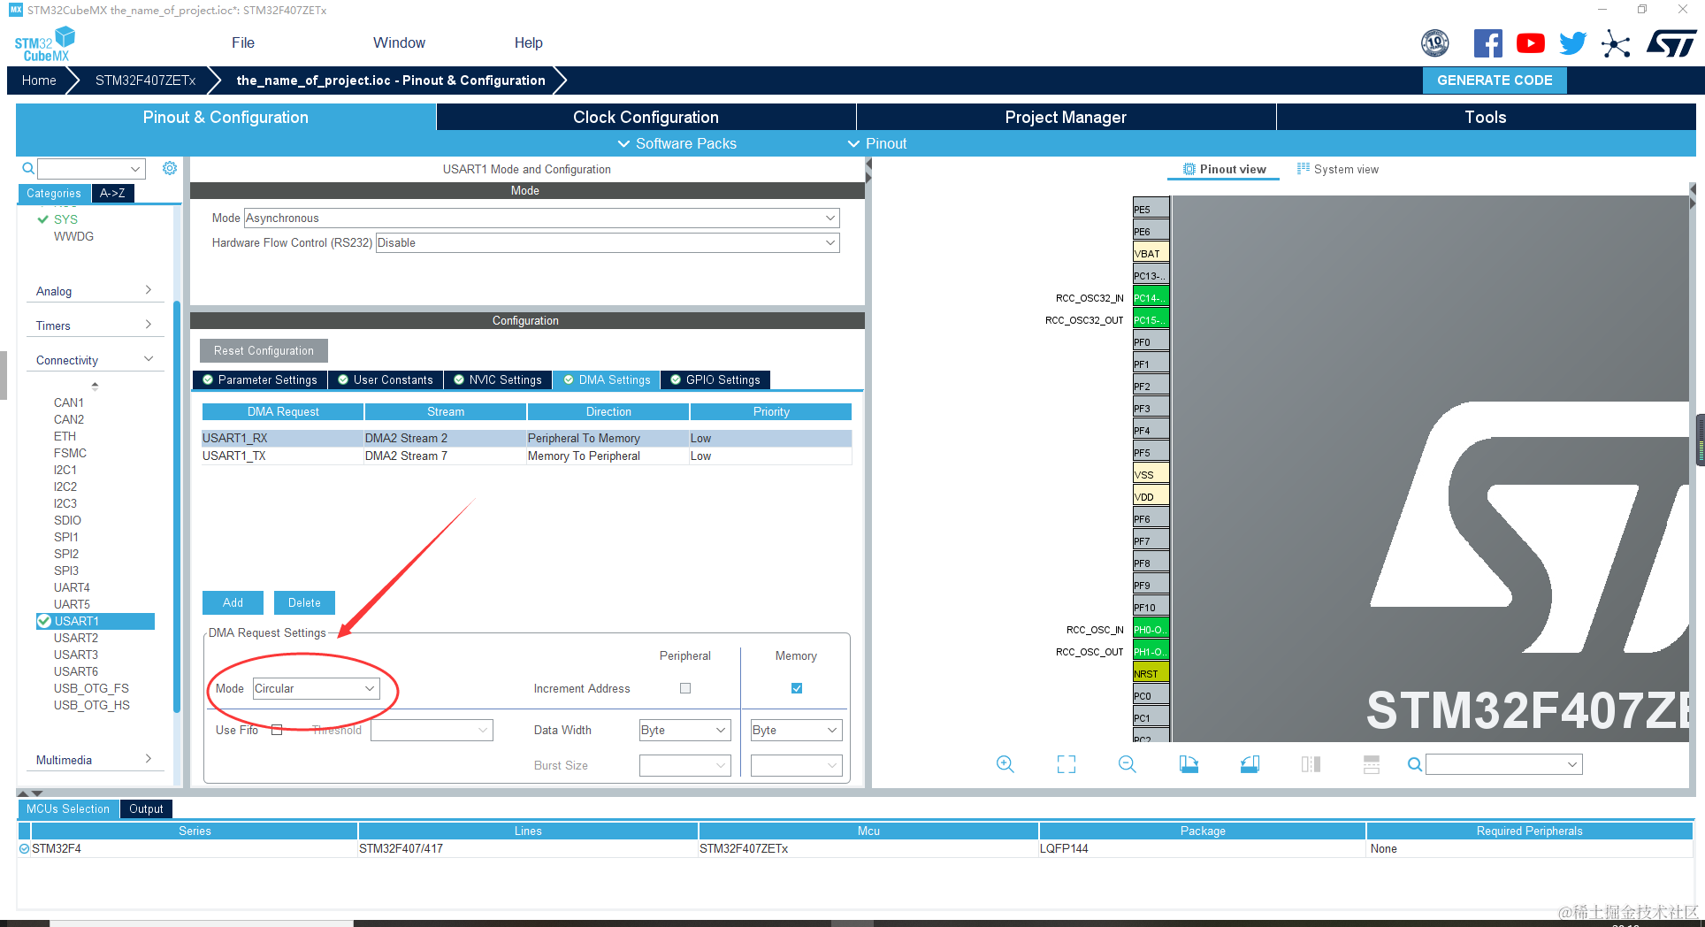
Task: Click the VBAT pin
Action: tap(1151, 253)
